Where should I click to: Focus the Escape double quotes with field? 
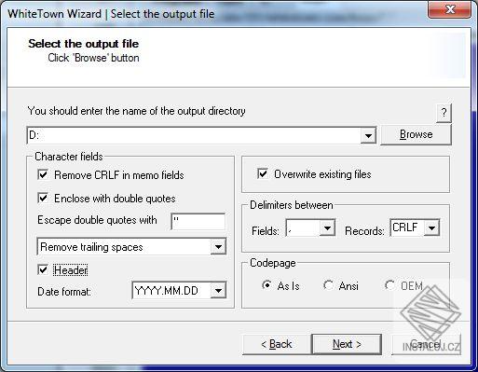tap(198, 222)
